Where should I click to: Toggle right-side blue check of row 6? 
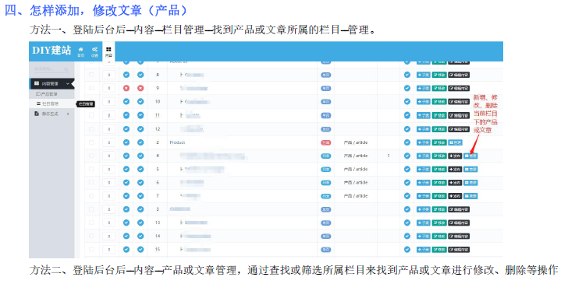407,183
